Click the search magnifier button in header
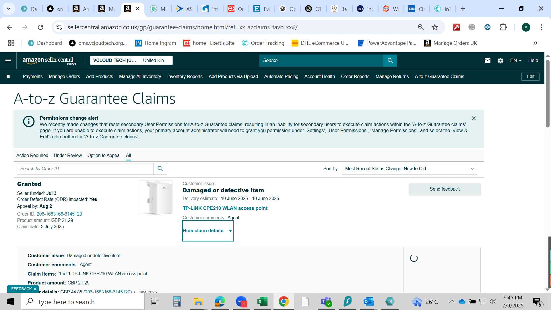 [390, 61]
